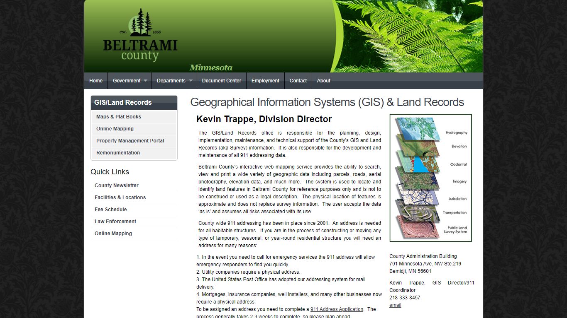Open the Government menu

130,81
